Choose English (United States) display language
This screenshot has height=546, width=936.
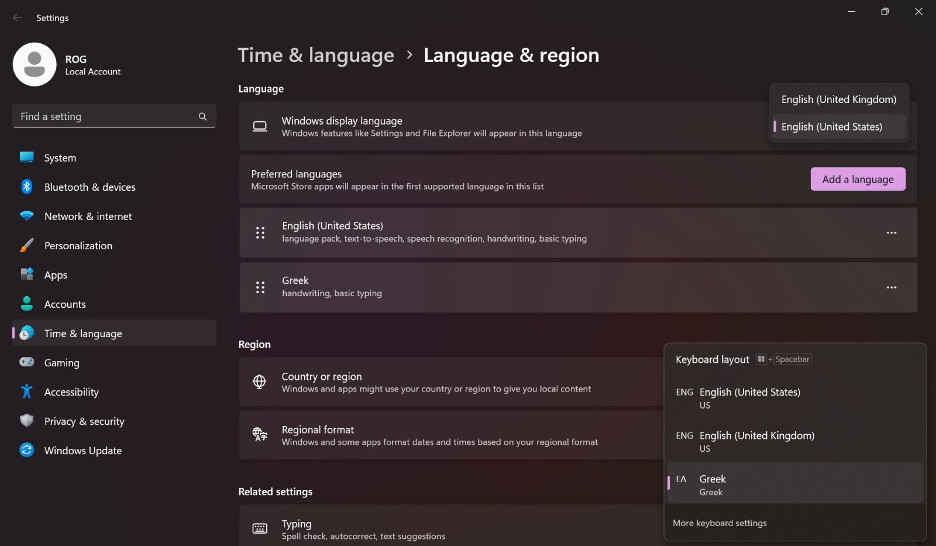pyautogui.click(x=839, y=126)
